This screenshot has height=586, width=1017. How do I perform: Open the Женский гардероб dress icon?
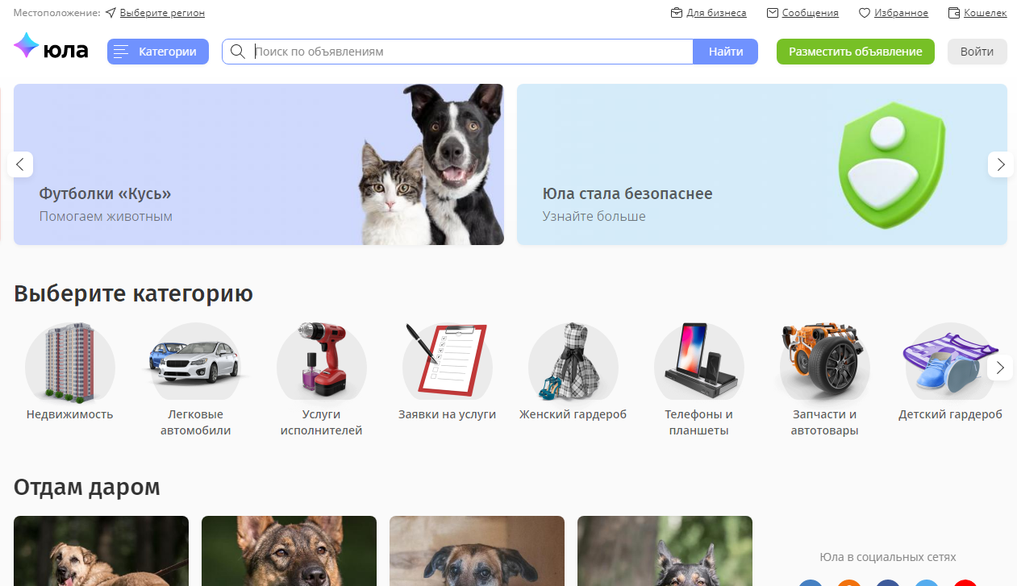pyautogui.click(x=573, y=361)
